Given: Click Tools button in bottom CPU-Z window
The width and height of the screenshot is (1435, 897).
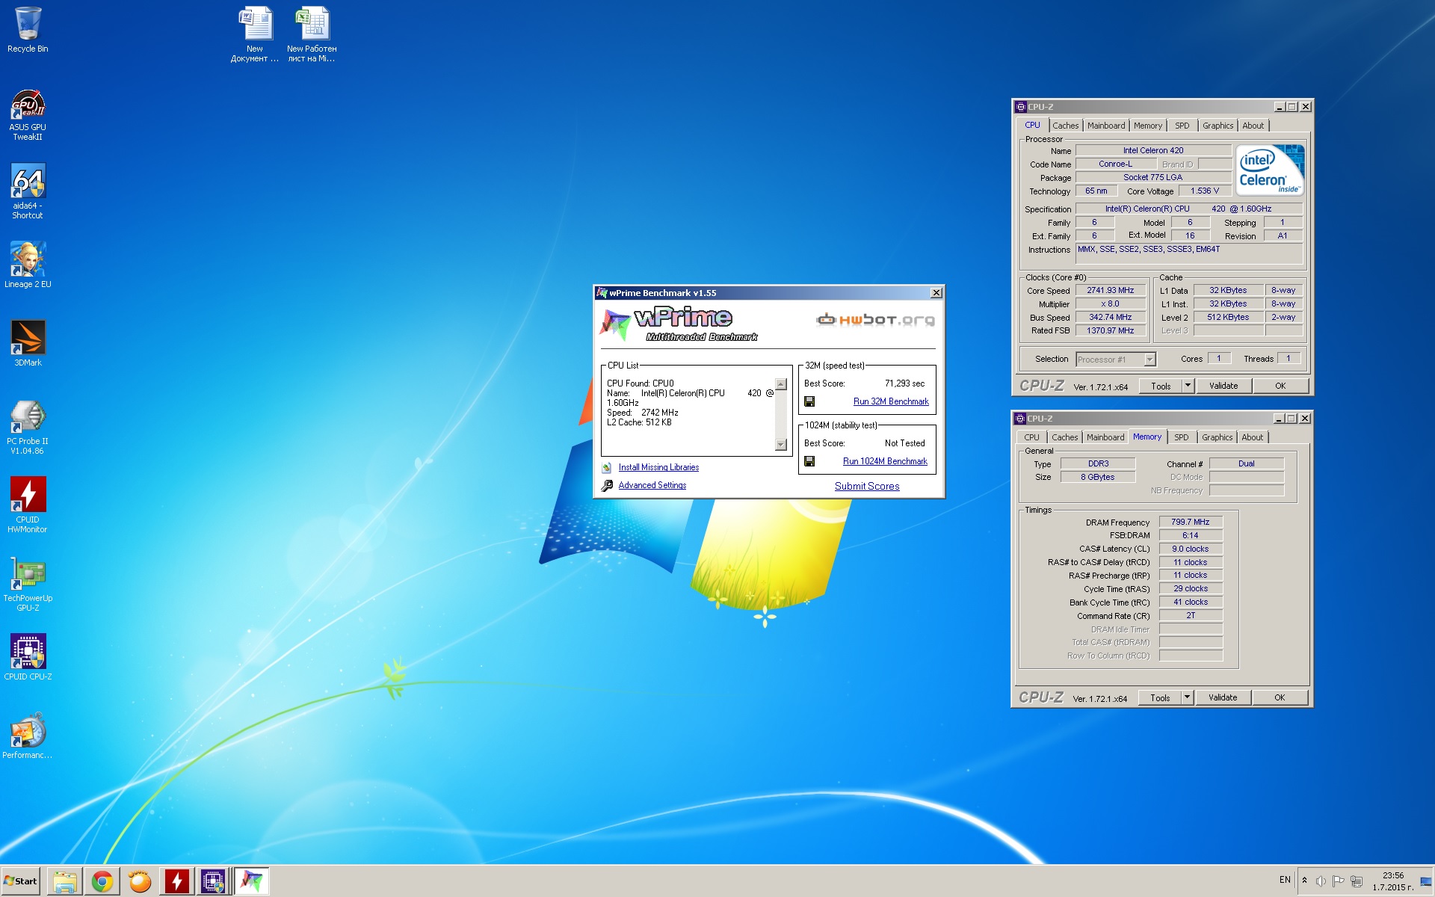Looking at the screenshot, I should (1160, 697).
